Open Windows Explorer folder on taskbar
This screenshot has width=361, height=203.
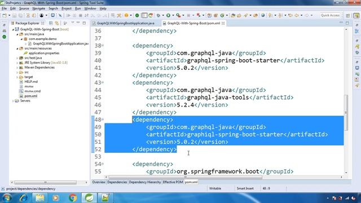point(39,198)
